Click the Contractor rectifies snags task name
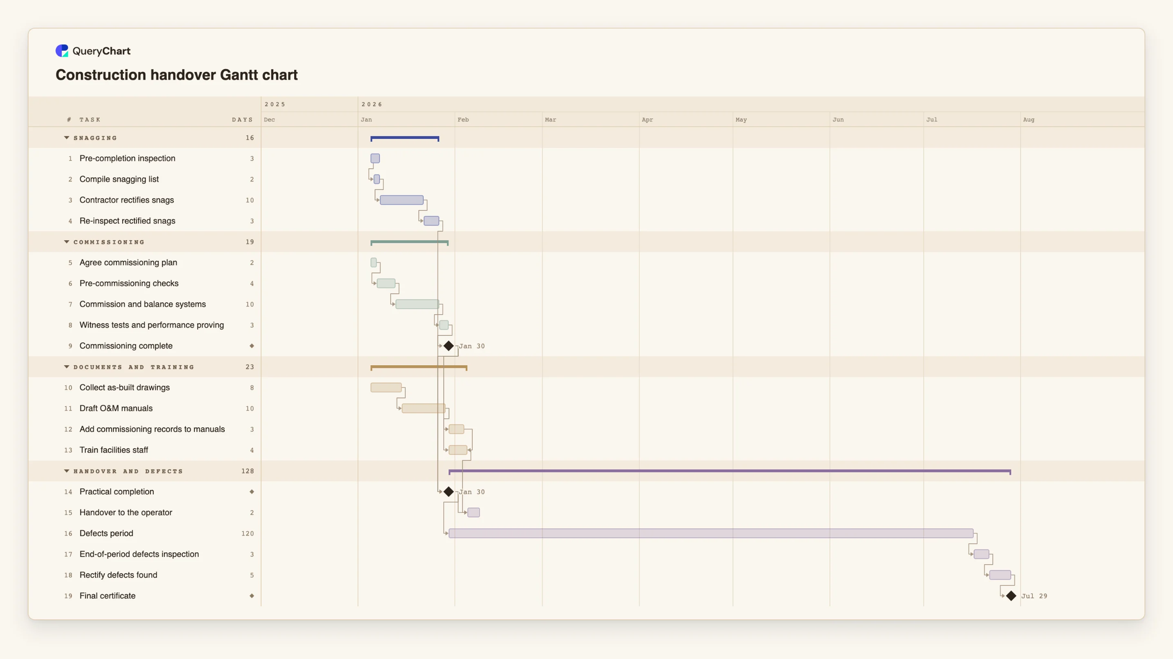The width and height of the screenshot is (1173, 659). [127, 200]
